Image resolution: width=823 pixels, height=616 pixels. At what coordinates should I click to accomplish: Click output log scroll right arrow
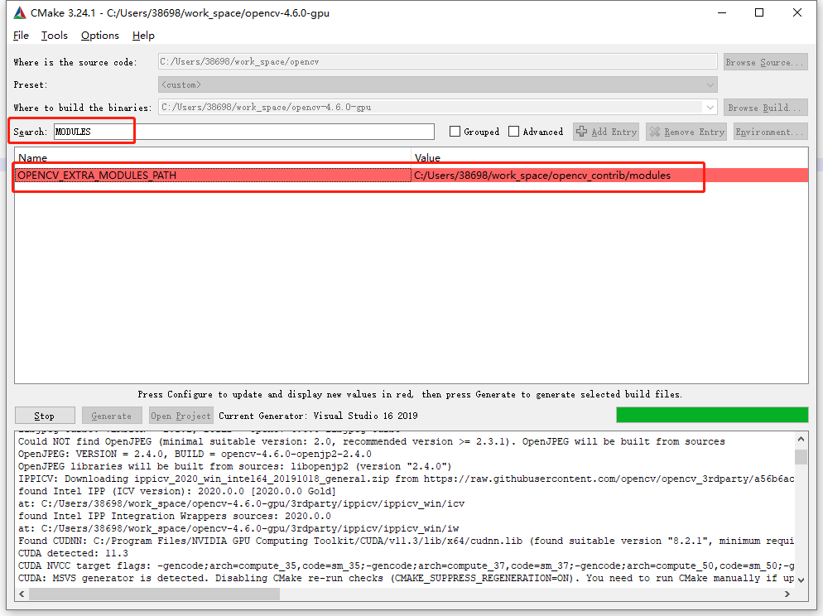point(787,594)
